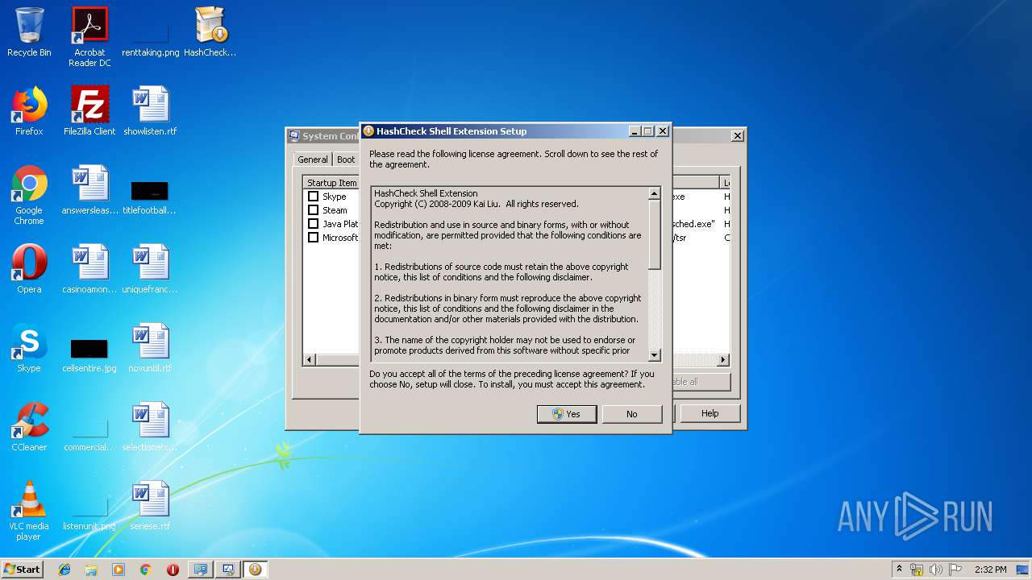
Task: Open the network status tray icon
Action: tap(917, 570)
